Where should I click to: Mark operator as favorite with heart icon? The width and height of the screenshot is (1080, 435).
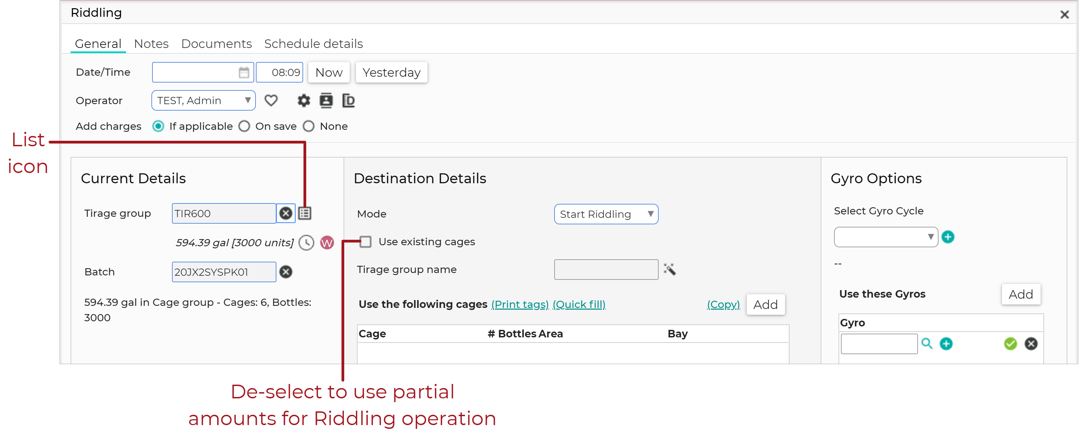271,101
